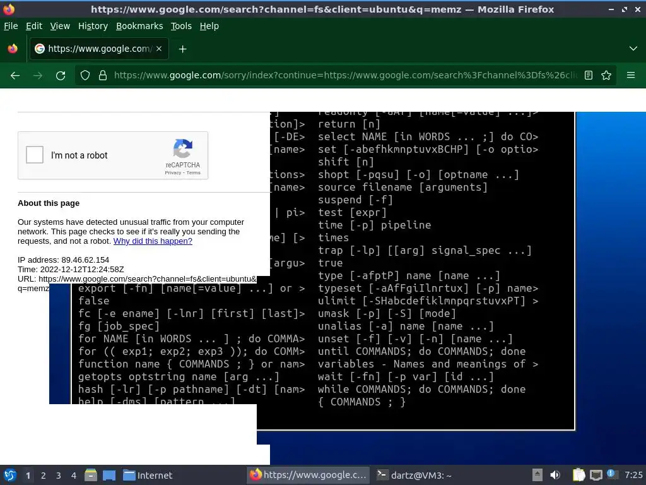This screenshot has width=646, height=485.
Task: Click terminal line 'fg [job_spec]'
Action: pos(119,326)
